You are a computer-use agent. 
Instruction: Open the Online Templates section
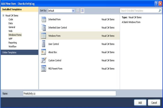point(20,52)
